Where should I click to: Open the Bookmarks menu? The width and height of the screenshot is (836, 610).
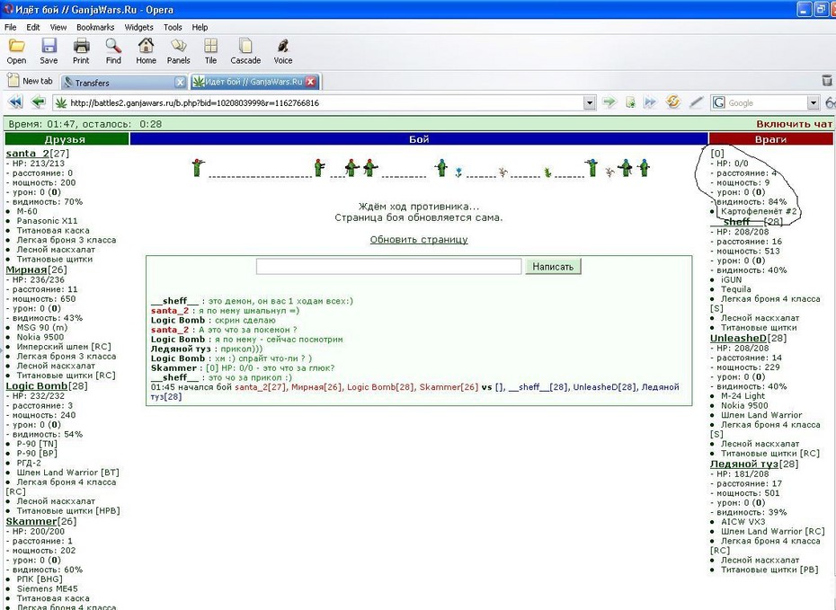95,27
